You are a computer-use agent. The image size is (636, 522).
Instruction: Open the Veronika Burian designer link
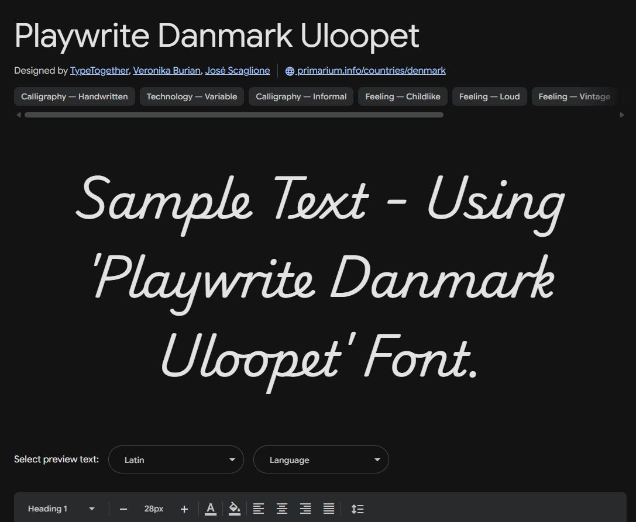(167, 71)
